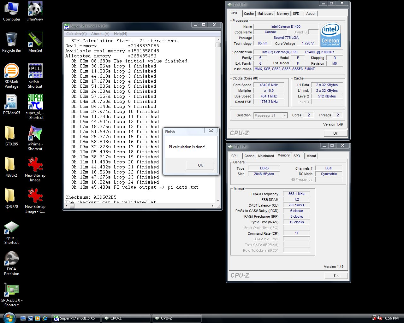Viewport: 404px width, 323px height.
Task: Click the Intel Celeron logo image
Action: (x=330, y=35)
